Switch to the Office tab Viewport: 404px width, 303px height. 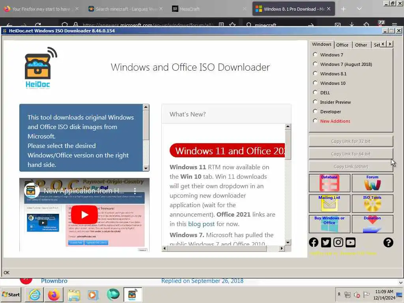click(x=342, y=45)
